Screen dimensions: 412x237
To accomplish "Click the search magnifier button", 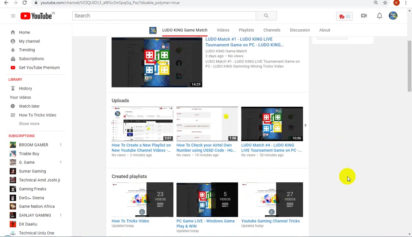I will pyautogui.click(x=266, y=16).
